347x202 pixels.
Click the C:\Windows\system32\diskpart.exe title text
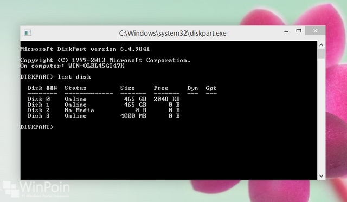tap(172, 34)
